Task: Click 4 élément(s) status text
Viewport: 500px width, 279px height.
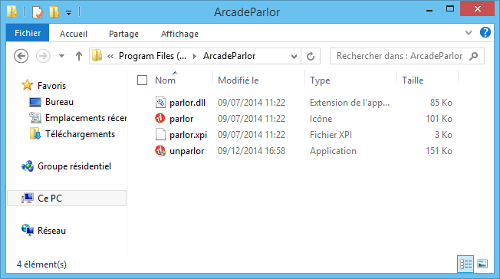Action: pyautogui.click(x=41, y=264)
